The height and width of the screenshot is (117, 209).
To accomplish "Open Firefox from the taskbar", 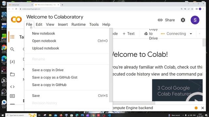I will 61,115.
